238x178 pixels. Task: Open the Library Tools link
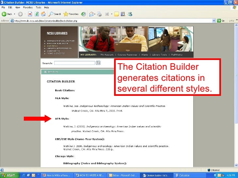(160, 55)
